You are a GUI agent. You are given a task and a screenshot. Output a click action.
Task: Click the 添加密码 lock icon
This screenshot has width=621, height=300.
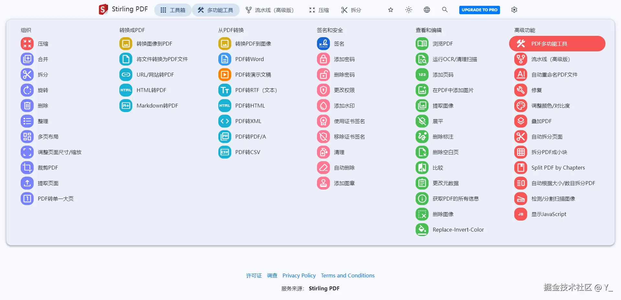tap(323, 59)
